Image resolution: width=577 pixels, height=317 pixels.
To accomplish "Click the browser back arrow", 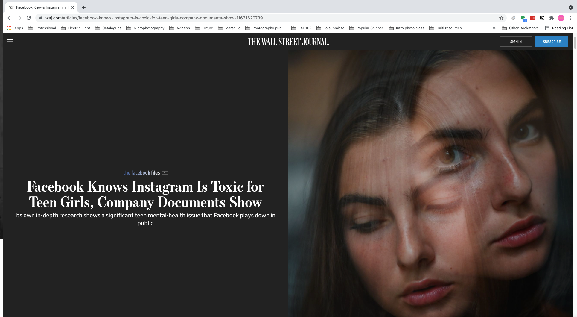I will point(10,18).
